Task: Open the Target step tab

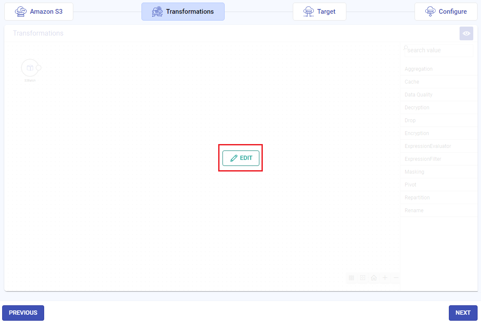Action: [319, 12]
